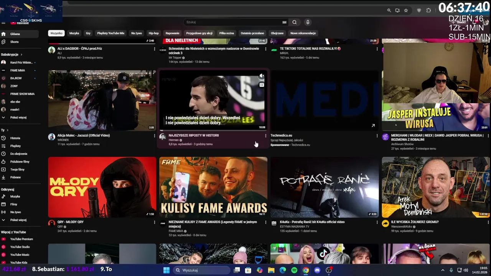Screen dimensions: 491x276
Task: Select the Rapowanie filter chip
Action: click(172, 33)
